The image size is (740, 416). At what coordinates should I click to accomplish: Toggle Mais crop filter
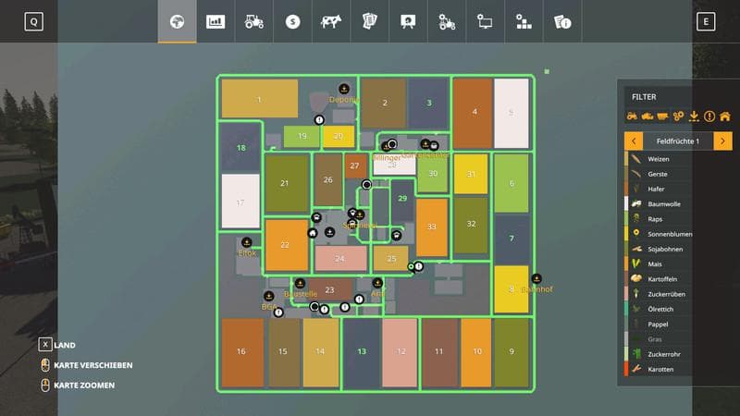(658, 264)
